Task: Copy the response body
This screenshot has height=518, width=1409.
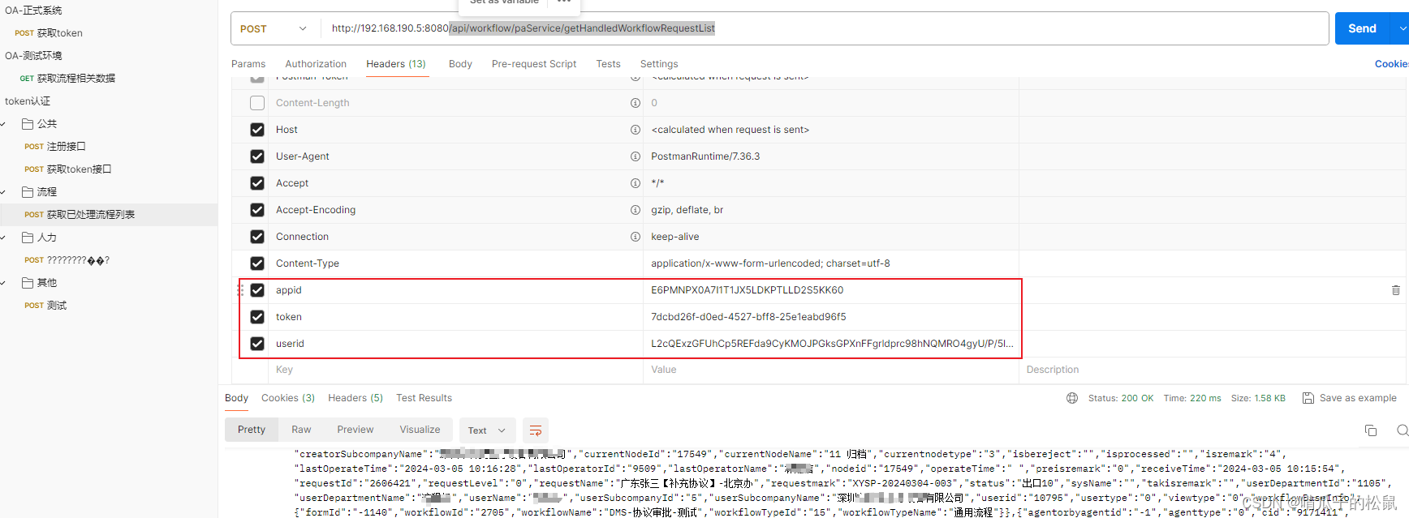Action: tap(1371, 430)
